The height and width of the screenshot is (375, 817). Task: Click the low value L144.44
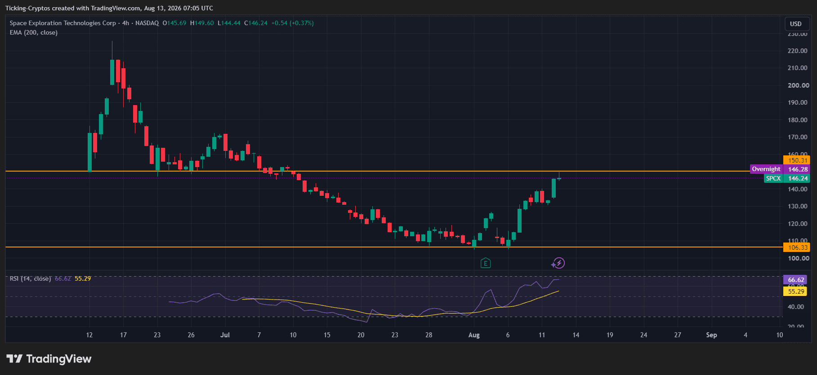229,23
